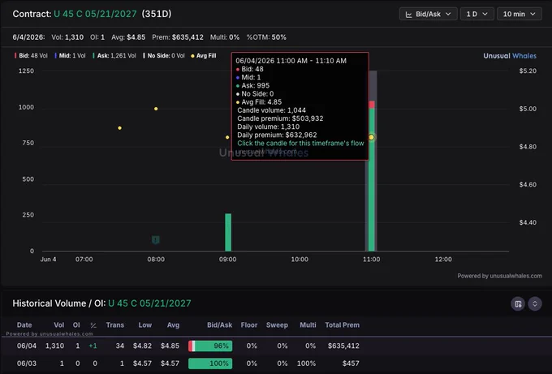This screenshot has width=552, height=374.
Task: Sort the table by the Low column
Action: 145,325
